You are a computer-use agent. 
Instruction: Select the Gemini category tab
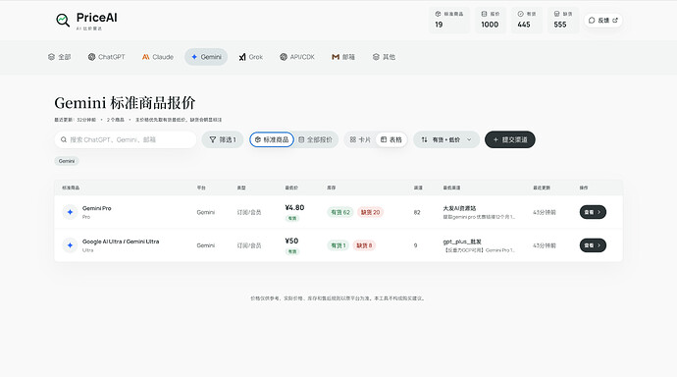coord(206,57)
